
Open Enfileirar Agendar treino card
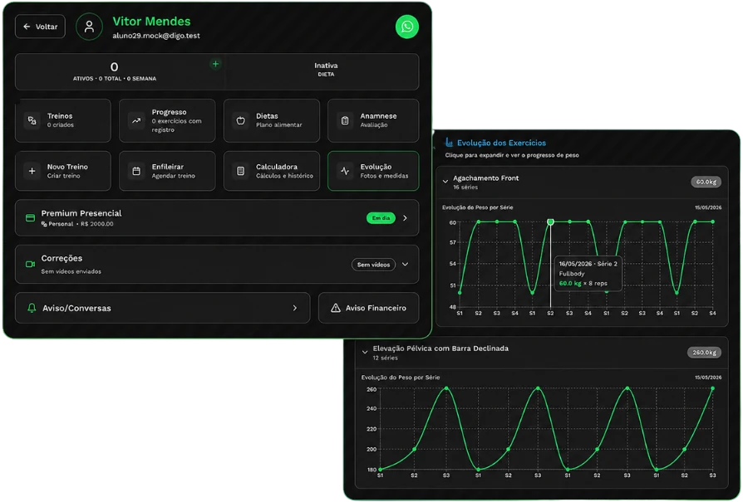tap(167, 171)
